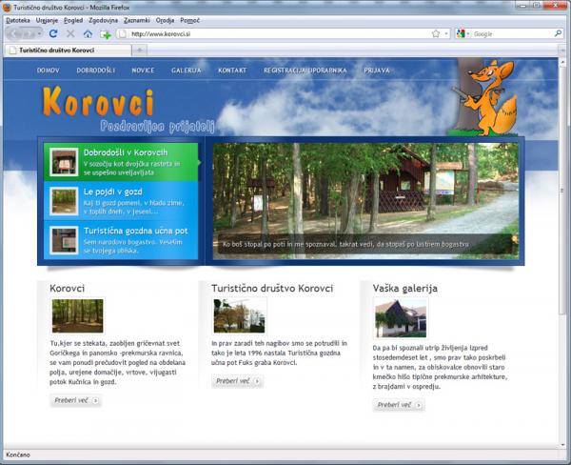The width and height of the screenshot is (571, 465).
Task: Go to the browser home page icon
Action: [x=88, y=33]
